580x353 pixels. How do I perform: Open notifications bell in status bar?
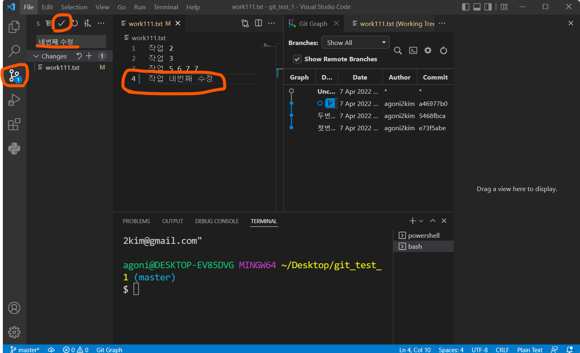point(570,349)
